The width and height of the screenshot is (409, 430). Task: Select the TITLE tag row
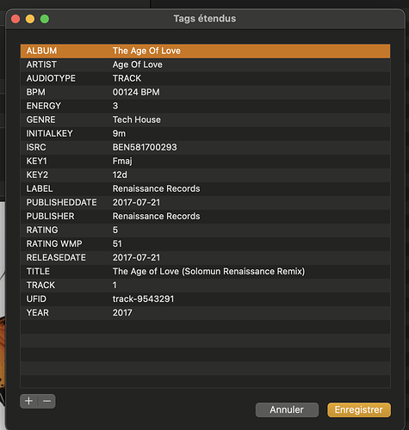[205, 271]
